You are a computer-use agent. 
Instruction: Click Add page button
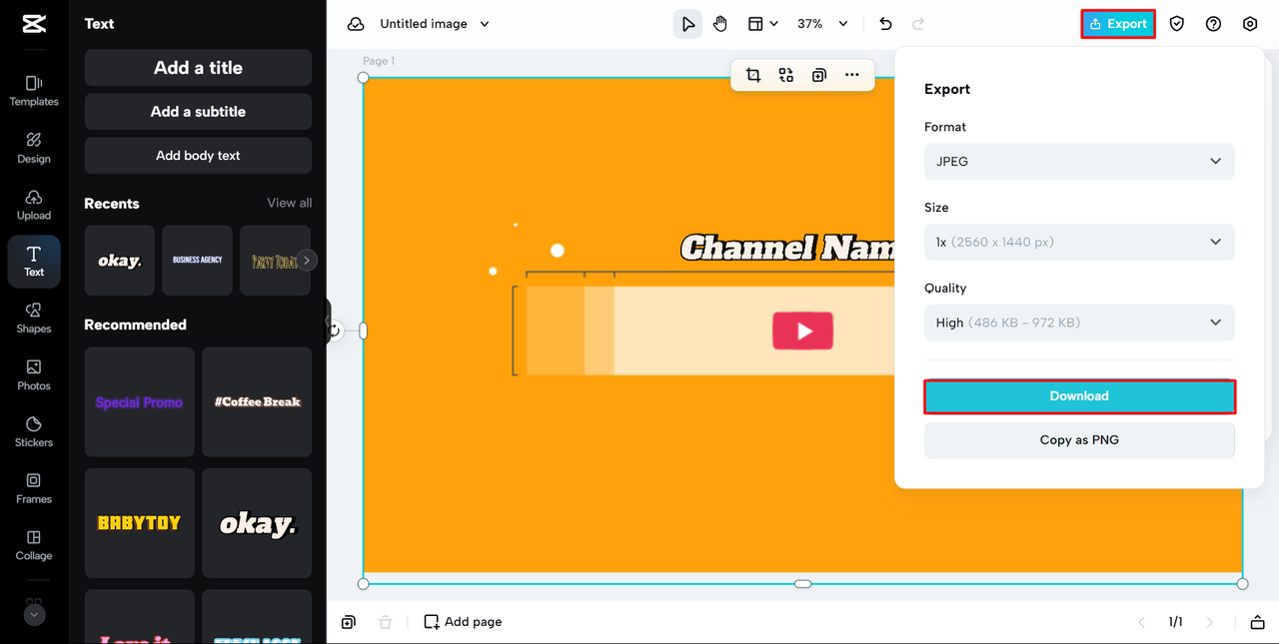(x=463, y=622)
